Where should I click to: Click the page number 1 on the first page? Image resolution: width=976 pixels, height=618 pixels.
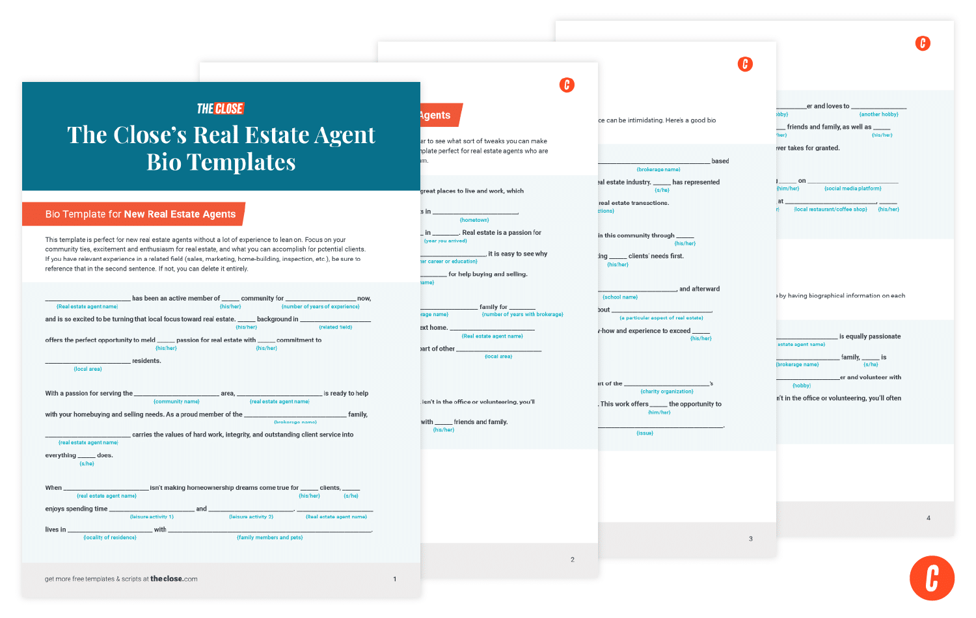(395, 578)
